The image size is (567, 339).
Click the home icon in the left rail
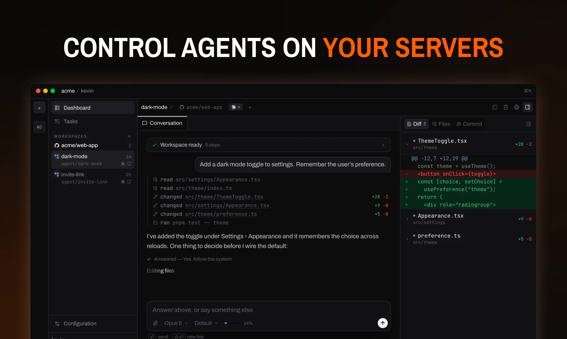[x=39, y=108]
